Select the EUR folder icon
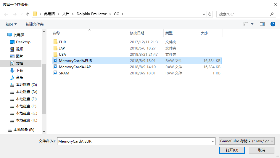 click(x=55, y=42)
